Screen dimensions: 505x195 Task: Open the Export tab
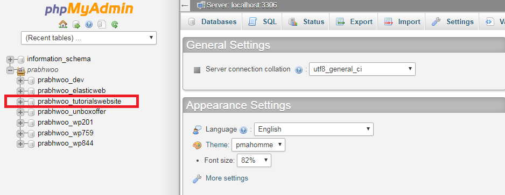coord(354,22)
